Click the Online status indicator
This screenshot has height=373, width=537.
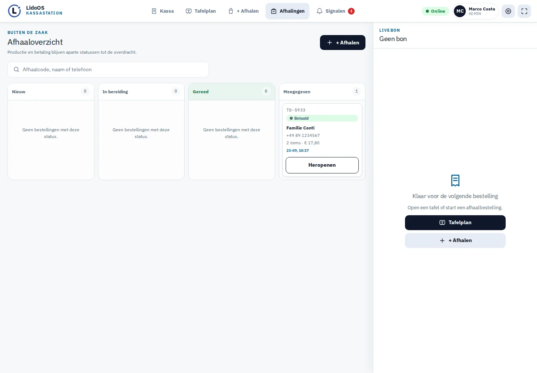436,11
